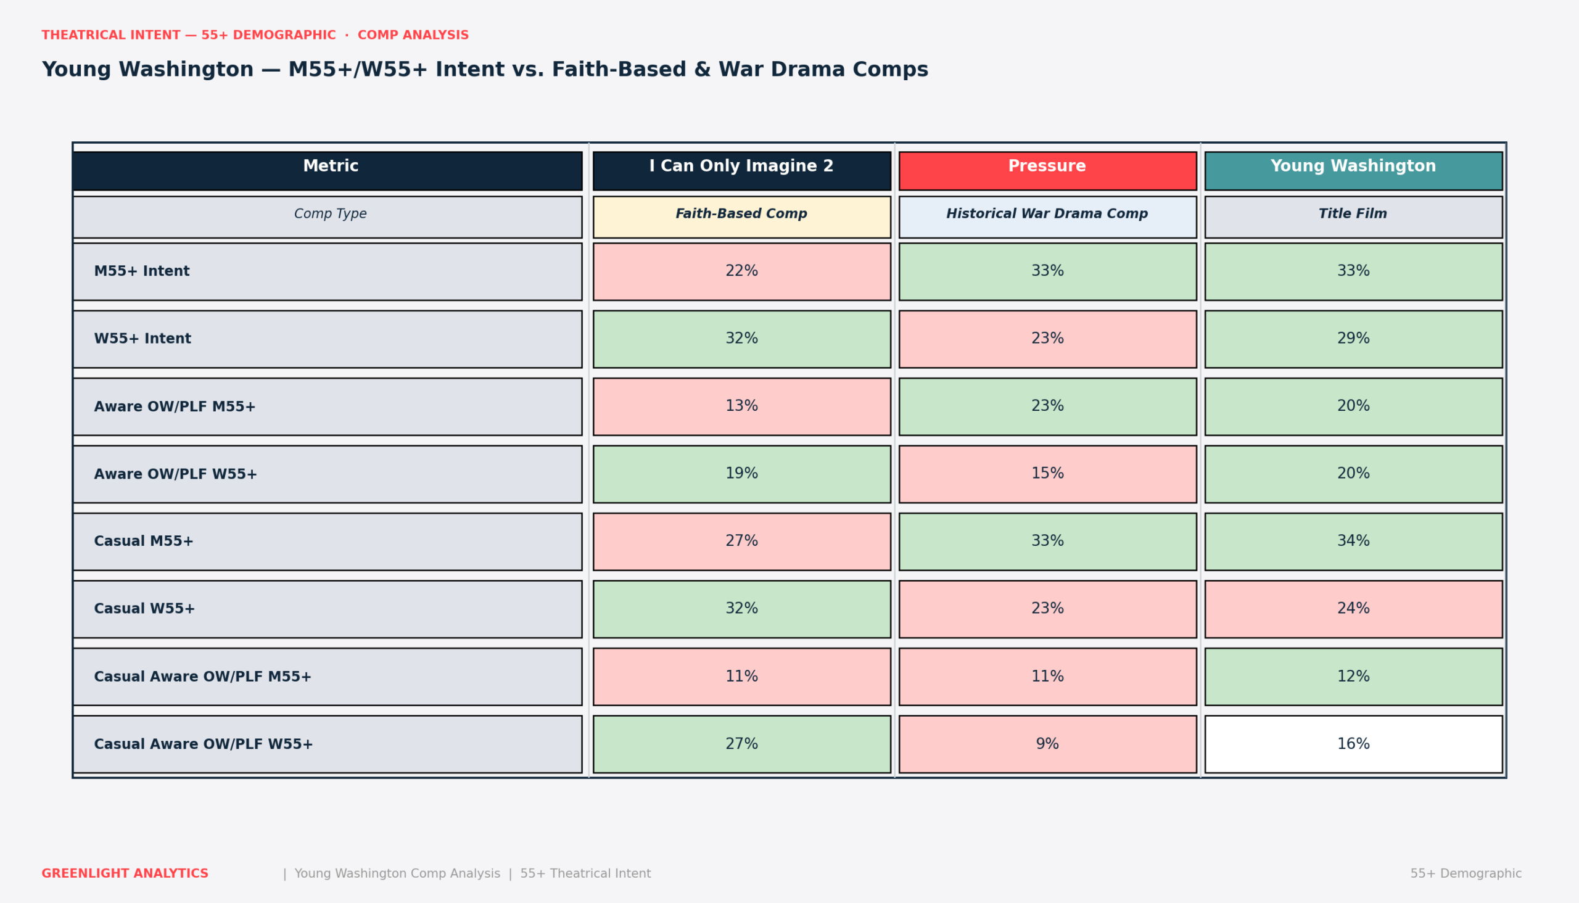The image size is (1579, 903).
Task: Click the Greenlight Analytics footer text
Action: (x=125, y=874)
